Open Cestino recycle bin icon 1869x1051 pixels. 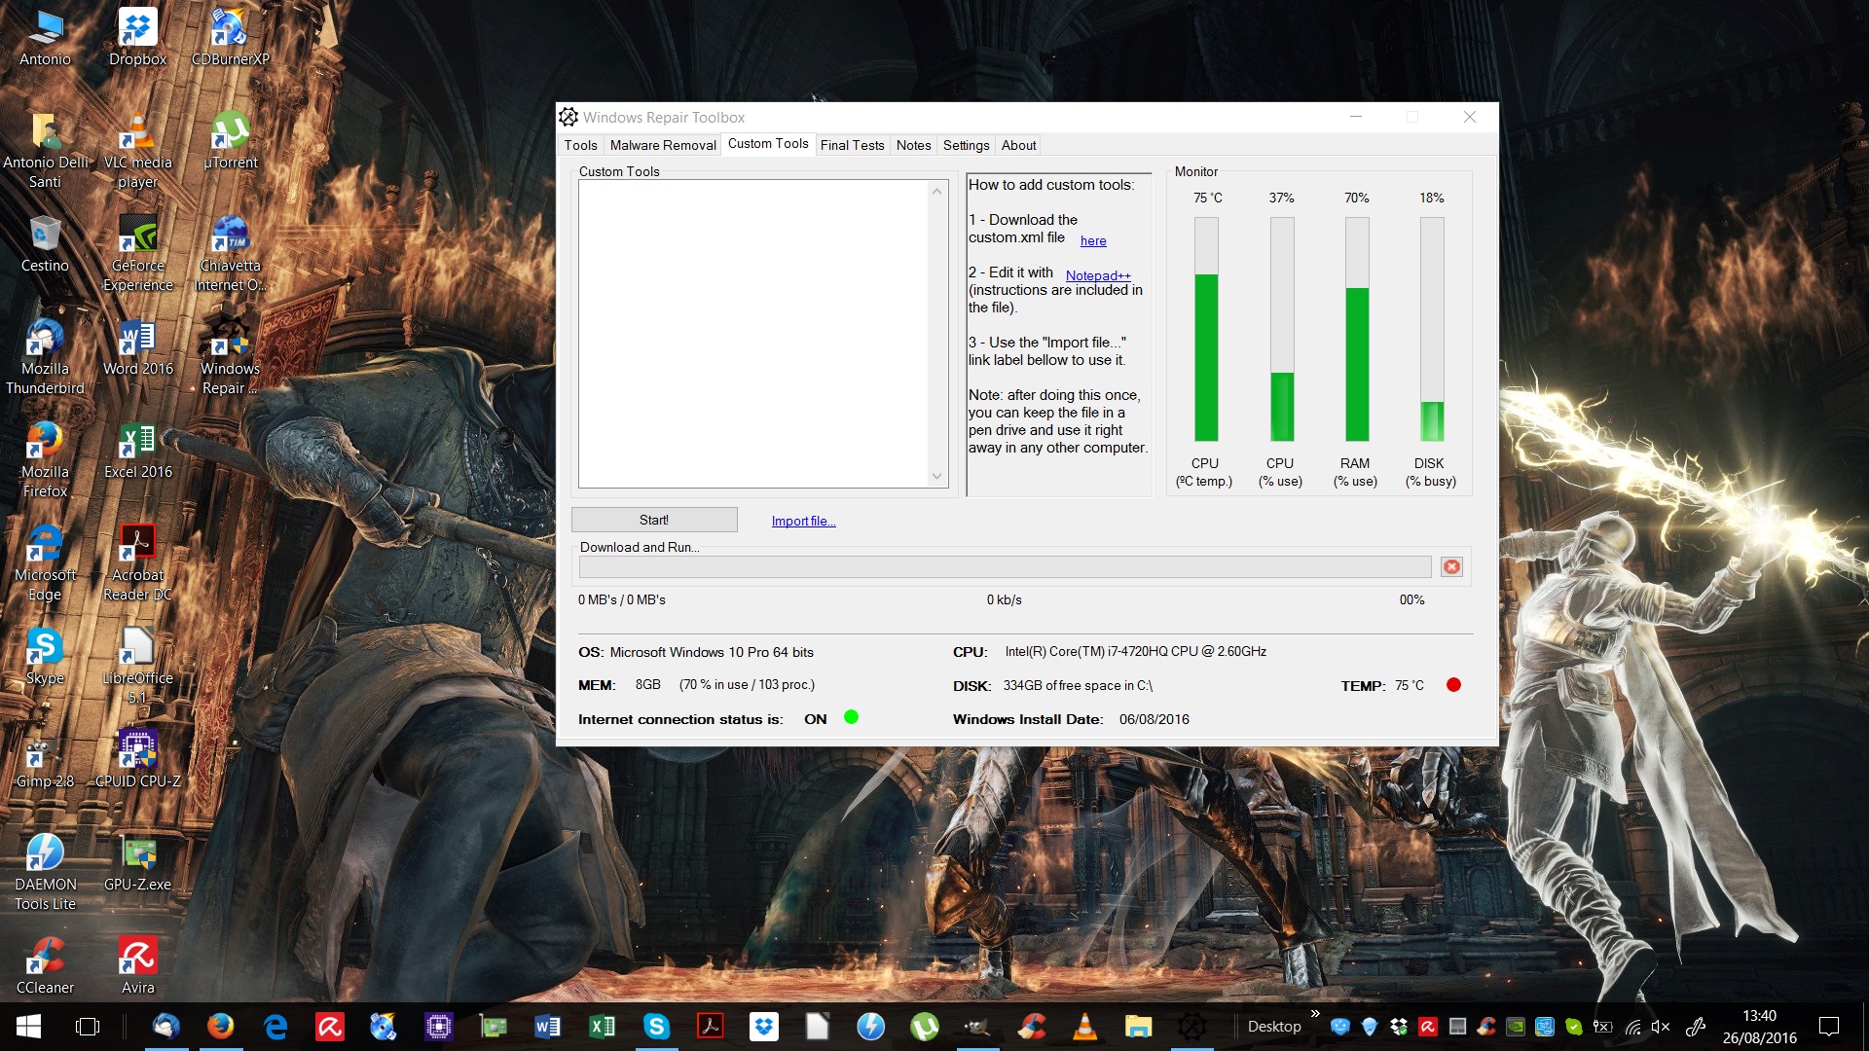point(45,244)
